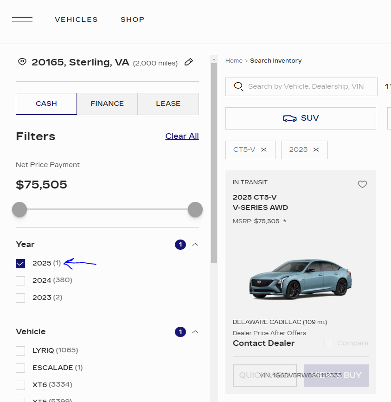Screen dimensions: 391x402
Task: Uncheck the 2025 year checkbox
Action: click(x=20, y=263)
